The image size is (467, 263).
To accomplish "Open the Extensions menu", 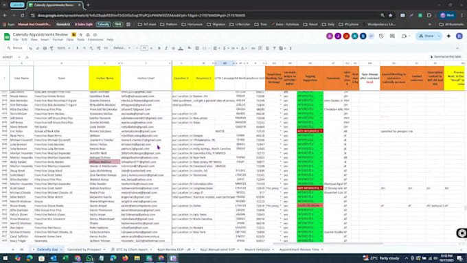I will pyautogui.click(x=95, y=40).
